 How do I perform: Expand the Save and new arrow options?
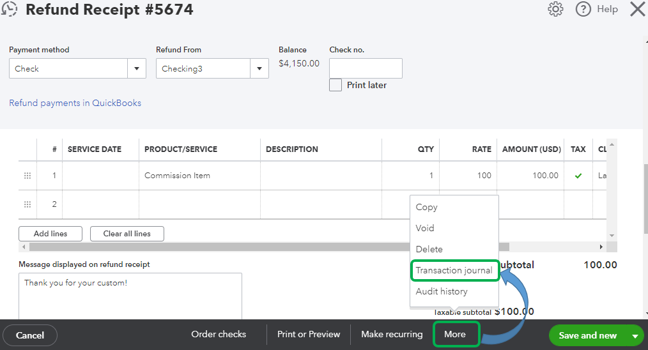(635, 335)
